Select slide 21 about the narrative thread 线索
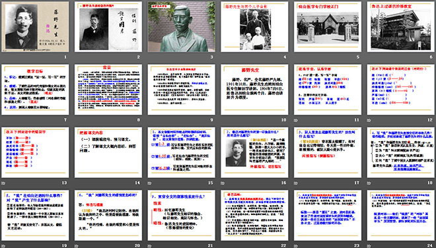Screen dimensions: 436x248 (181, 215)
